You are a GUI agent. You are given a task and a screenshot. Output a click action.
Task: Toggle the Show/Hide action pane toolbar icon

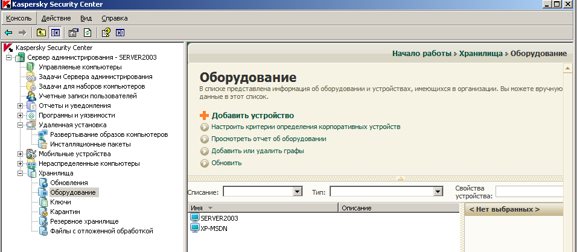click(120, 33)
